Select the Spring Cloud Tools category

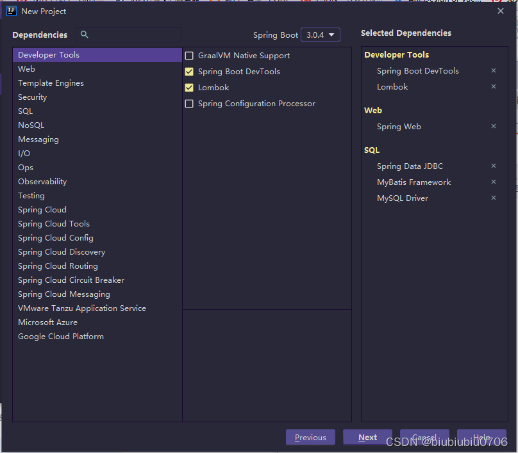click(97, 224)
